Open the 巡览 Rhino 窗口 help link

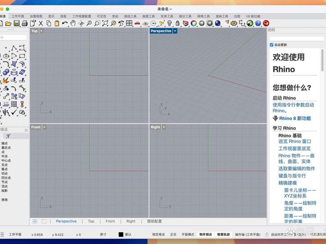click(x=295, y=142)
